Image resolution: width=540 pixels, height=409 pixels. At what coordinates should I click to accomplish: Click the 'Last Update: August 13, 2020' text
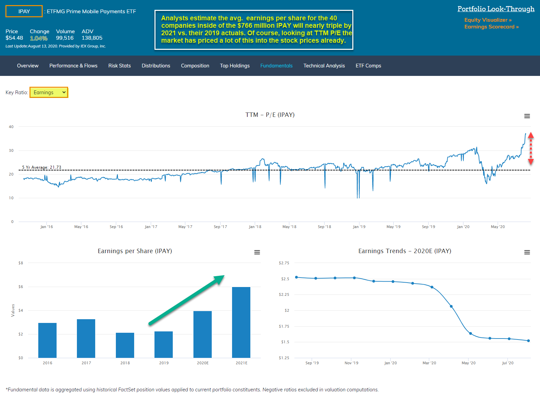click(32, 46)
